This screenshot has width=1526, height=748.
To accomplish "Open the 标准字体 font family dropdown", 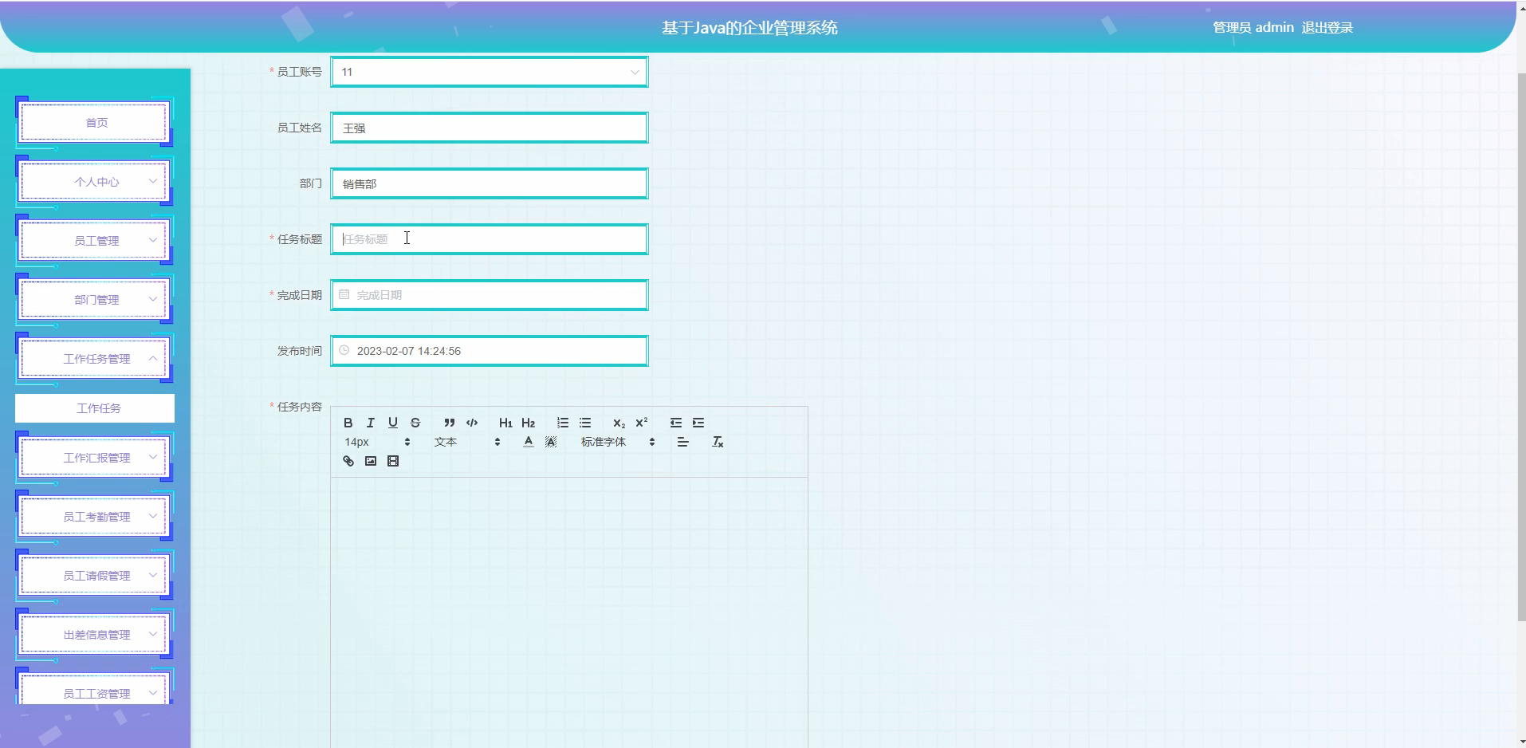I will (x=618, y=442).
